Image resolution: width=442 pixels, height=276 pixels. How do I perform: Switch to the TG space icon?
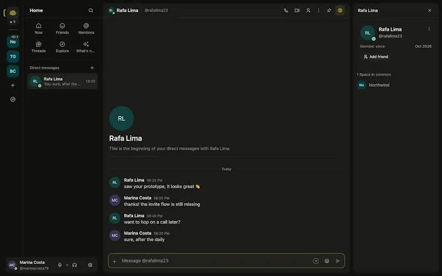[13, 56]
